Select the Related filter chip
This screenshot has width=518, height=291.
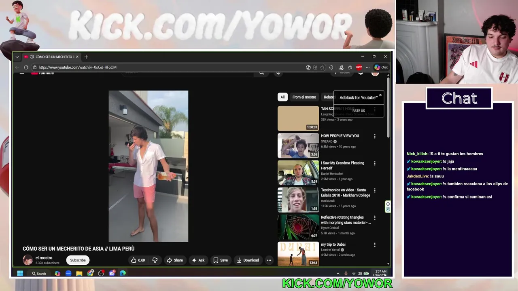(x=329, y=97)
